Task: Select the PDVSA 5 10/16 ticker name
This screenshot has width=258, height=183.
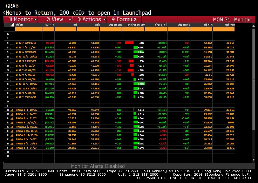Action: pyautogui.click(x=26, y=110)
